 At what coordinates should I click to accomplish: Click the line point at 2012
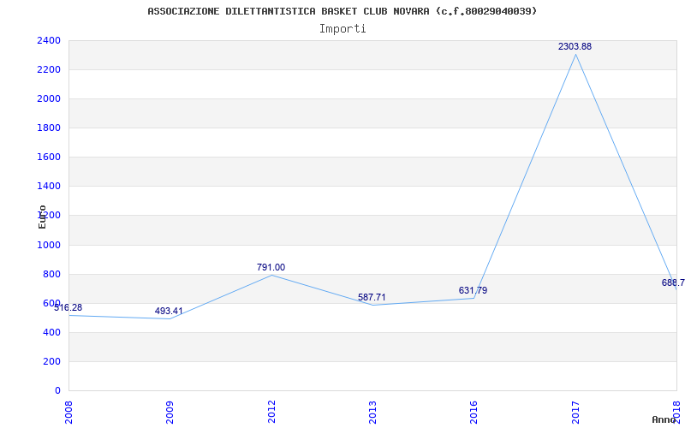[x=271, y=275]
